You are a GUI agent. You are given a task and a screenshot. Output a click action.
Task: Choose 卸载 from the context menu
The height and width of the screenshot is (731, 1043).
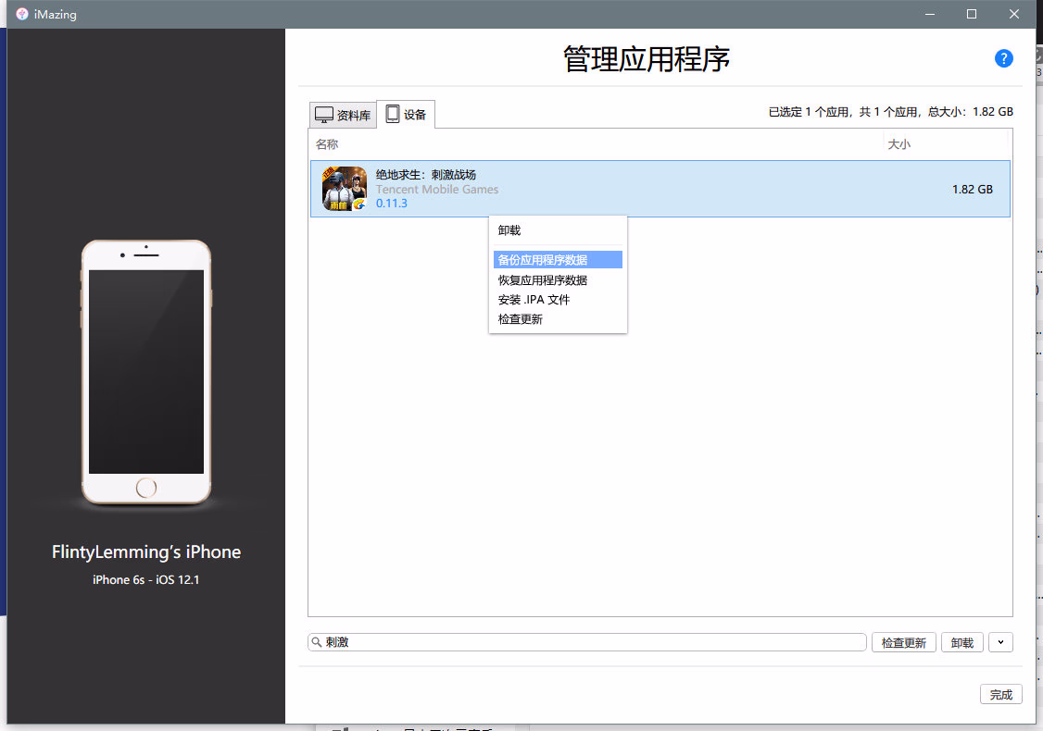(x=509, y=230)
